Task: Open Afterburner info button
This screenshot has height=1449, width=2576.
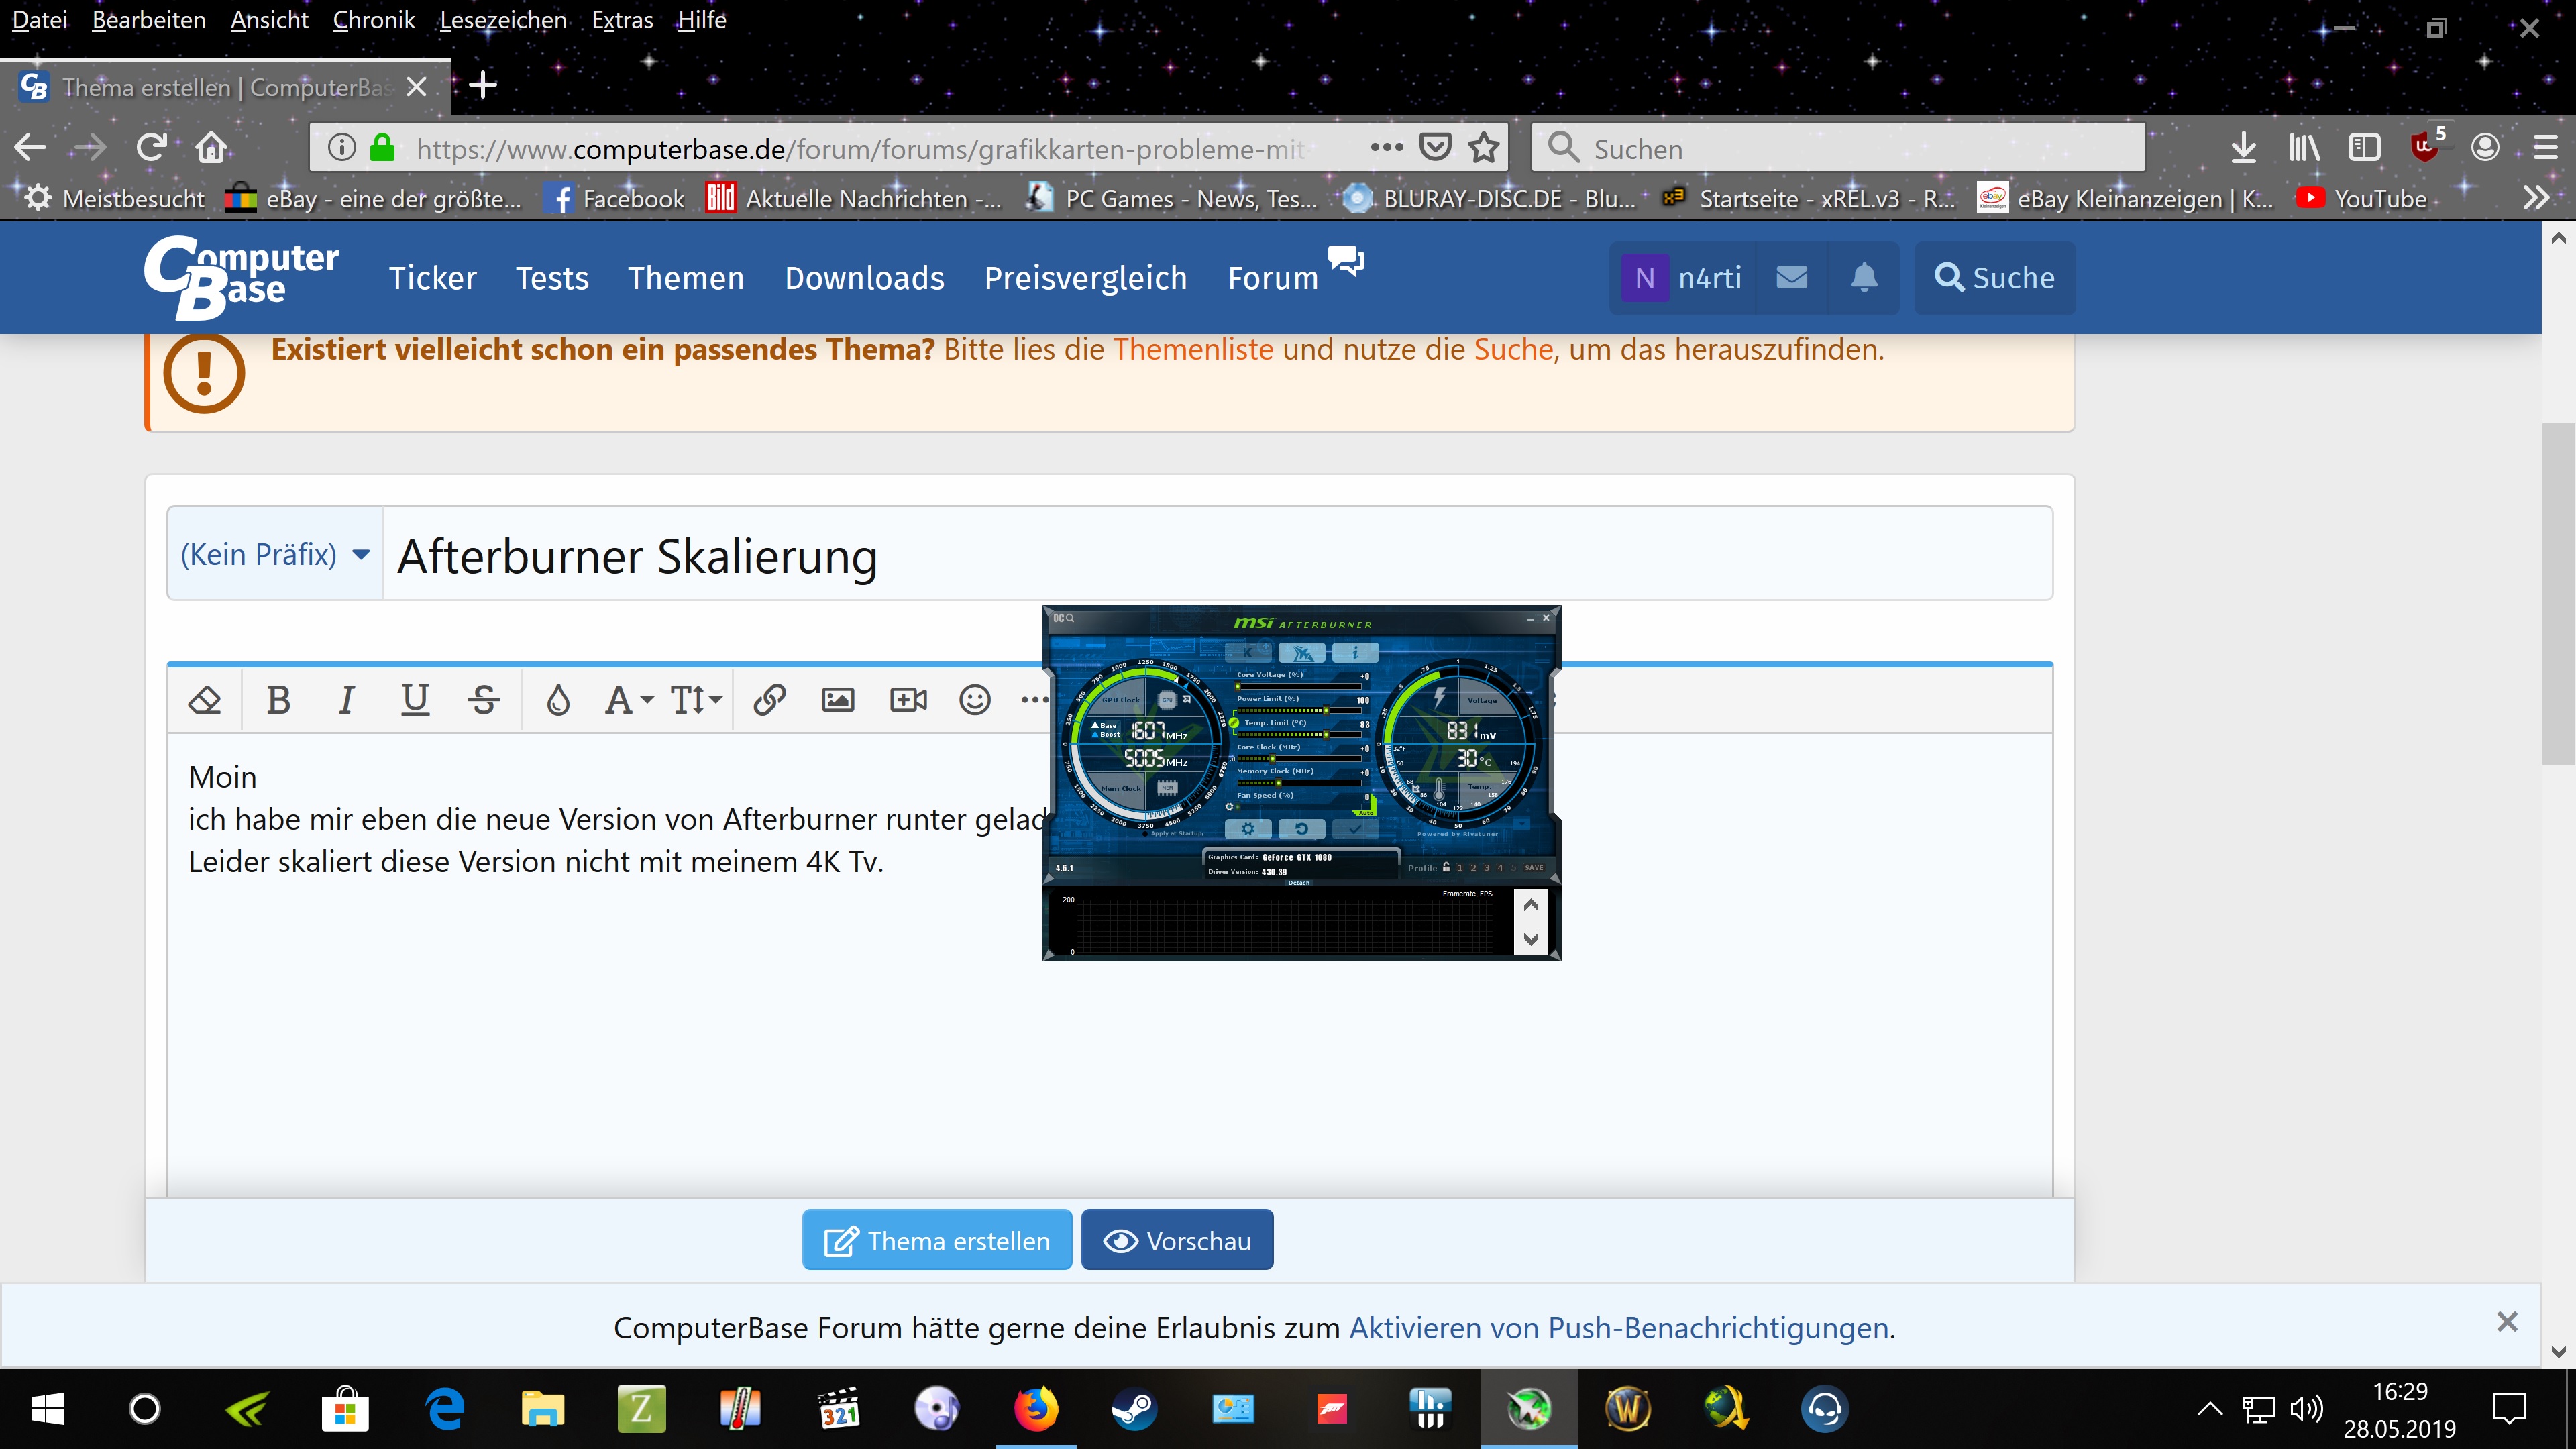Action: 1355,653
